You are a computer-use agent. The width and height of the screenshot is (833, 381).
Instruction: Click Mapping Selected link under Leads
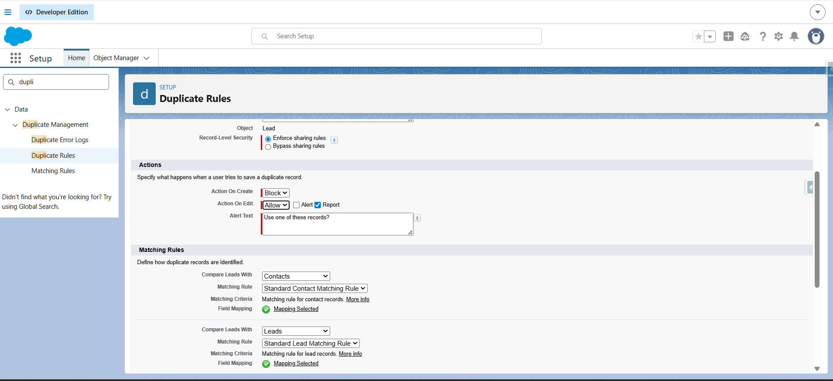(x=296, y=364)
